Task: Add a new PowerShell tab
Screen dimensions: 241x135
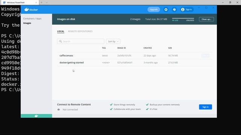Action: point(41,3)
